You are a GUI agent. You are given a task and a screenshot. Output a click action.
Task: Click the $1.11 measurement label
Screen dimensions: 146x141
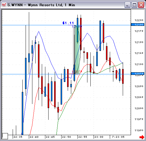(68, 23)
